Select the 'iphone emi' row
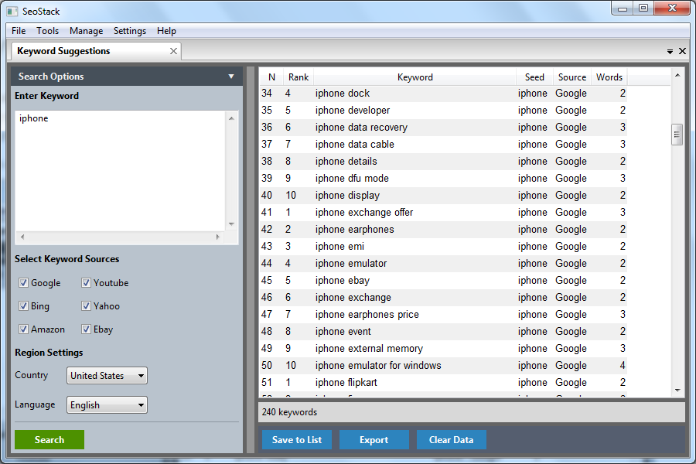The height and width of the screenshot is (464, 696). [443, 247]
